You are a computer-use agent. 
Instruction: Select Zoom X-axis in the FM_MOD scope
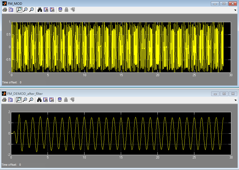click(x=25, y=10)
